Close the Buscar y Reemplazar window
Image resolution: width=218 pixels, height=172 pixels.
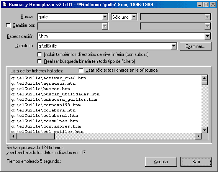point(213,5)
